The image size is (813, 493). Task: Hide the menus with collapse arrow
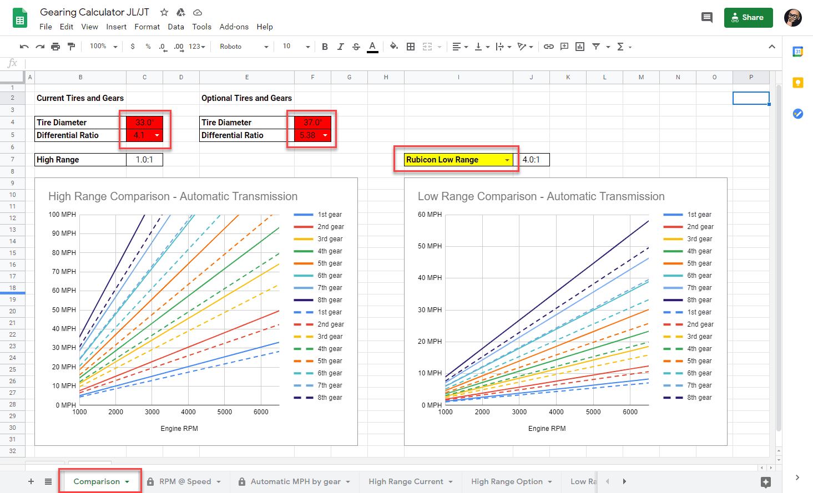click(771, 47)
